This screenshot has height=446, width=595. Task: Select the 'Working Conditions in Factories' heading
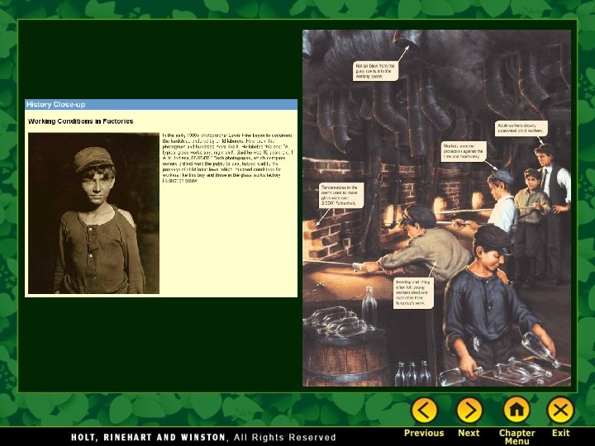point(80,121)
